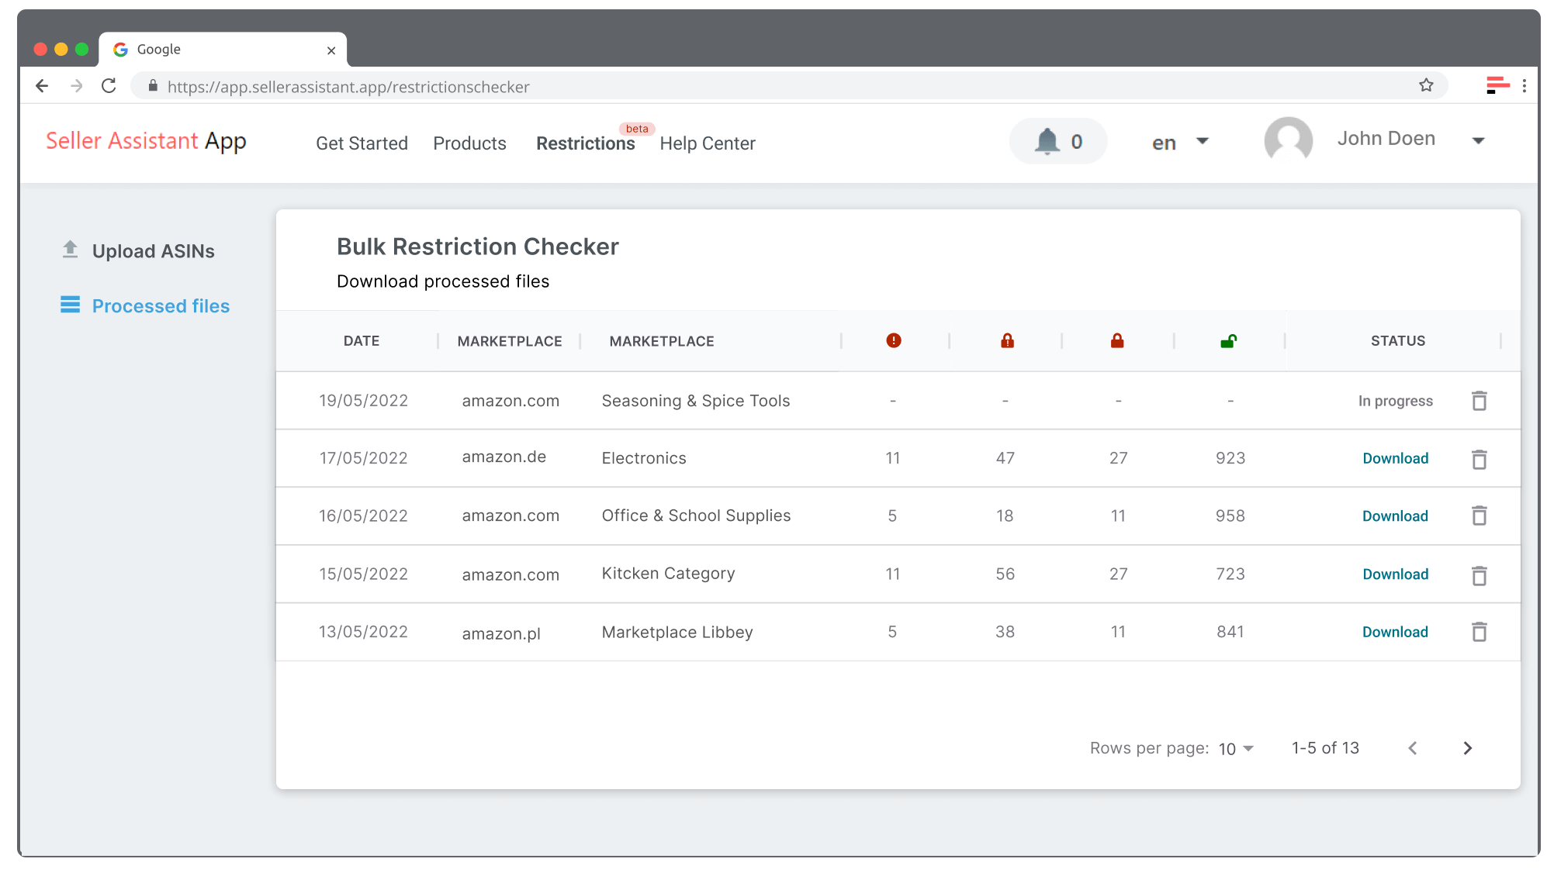The height and width of the screenshot is (876, 1547).
Task: Click the Get Started navigation link
Action: click(362, 143)
